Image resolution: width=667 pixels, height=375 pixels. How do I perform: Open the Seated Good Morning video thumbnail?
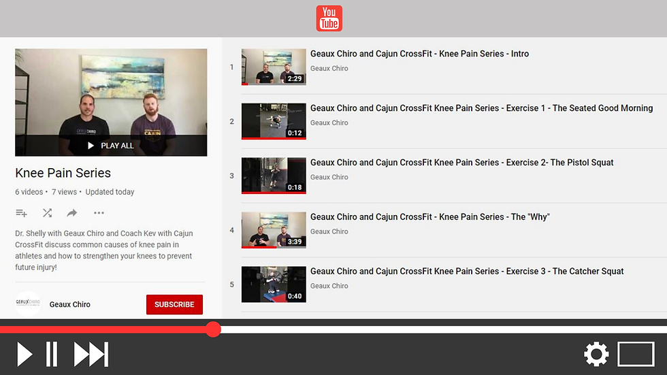(x=274, y=121)
